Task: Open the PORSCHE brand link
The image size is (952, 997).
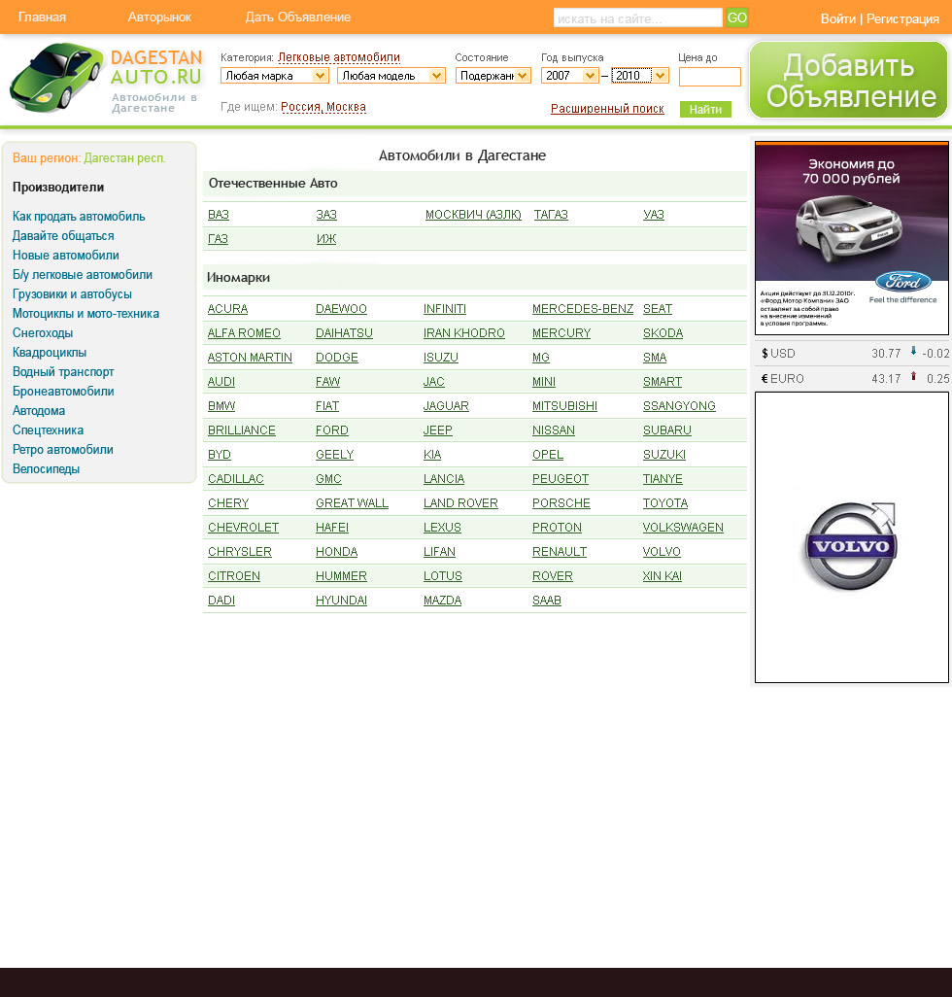Action: 561,503
